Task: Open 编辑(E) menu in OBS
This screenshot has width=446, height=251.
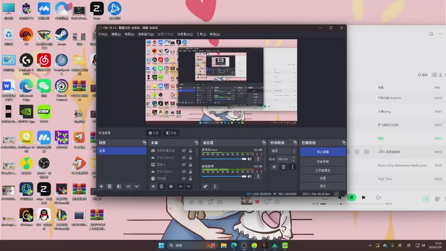Action: pos(116,34)
